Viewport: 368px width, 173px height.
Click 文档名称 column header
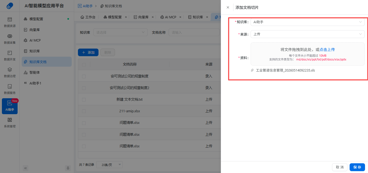pos(130,64)
